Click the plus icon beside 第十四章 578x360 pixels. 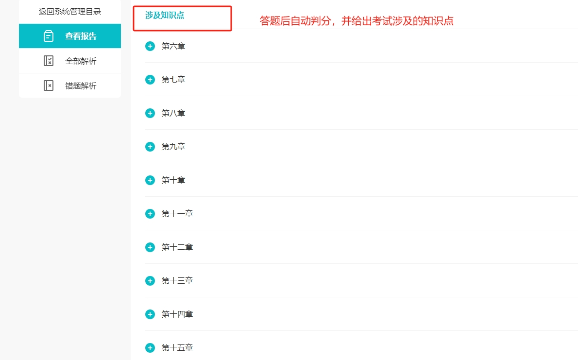coord(150,314)
